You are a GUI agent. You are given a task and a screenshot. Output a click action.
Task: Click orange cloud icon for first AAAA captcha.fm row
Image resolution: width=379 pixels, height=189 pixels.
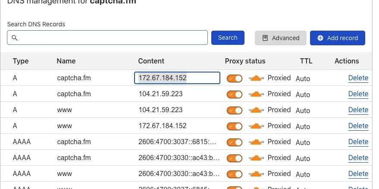256,142
